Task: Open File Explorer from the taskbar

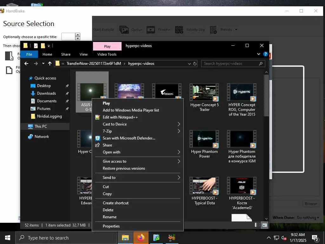Action: 125,238
